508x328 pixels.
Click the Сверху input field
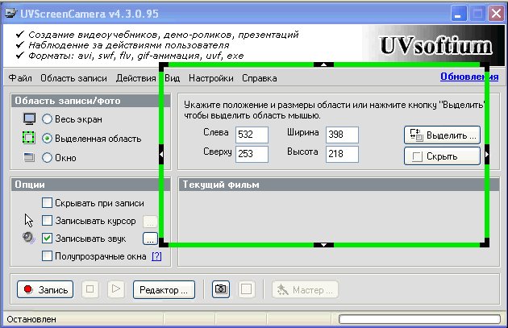tap(252, 154)
